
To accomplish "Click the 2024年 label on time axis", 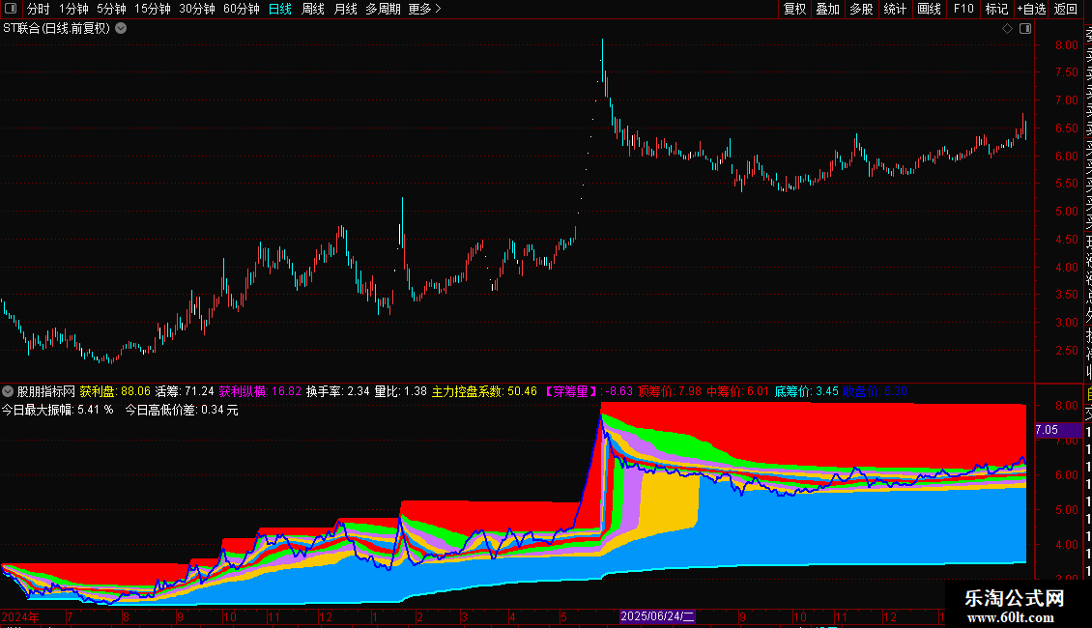I will (x=20, y=616).
